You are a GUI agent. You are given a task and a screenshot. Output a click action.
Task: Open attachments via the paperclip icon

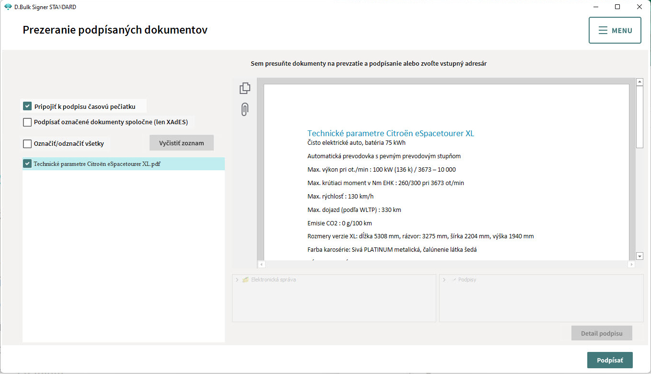click(244, 110)
